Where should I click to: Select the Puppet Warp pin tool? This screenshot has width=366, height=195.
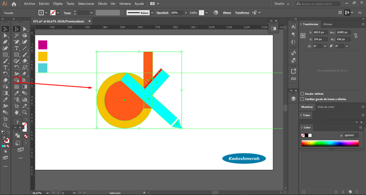coord(24,74)
